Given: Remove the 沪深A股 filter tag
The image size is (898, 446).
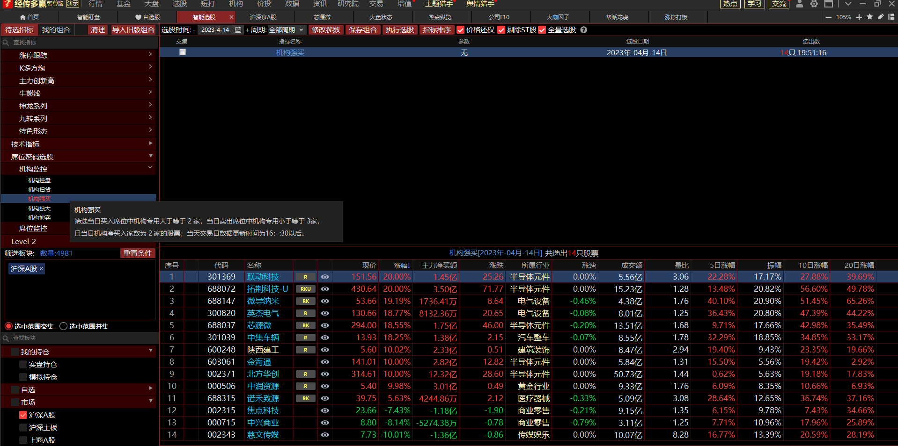Looking at the screenshot, I should (x=41, y=269).
